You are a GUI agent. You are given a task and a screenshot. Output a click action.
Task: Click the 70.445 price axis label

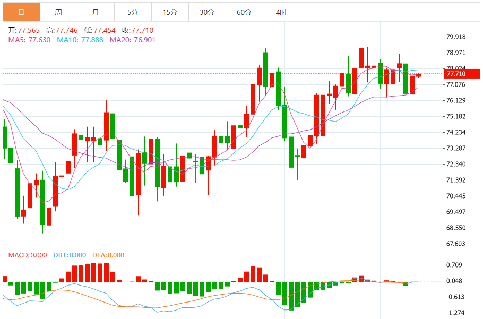coord(456,196)
